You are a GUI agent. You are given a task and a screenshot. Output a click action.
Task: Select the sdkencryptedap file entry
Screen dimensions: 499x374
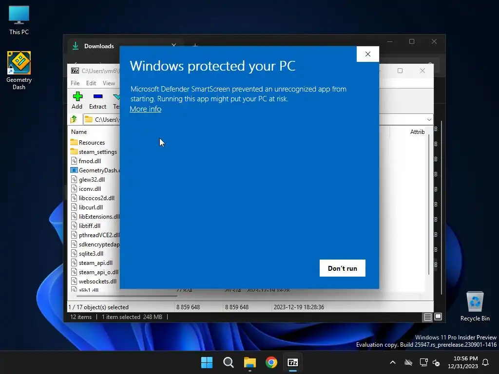pos(94,244)
